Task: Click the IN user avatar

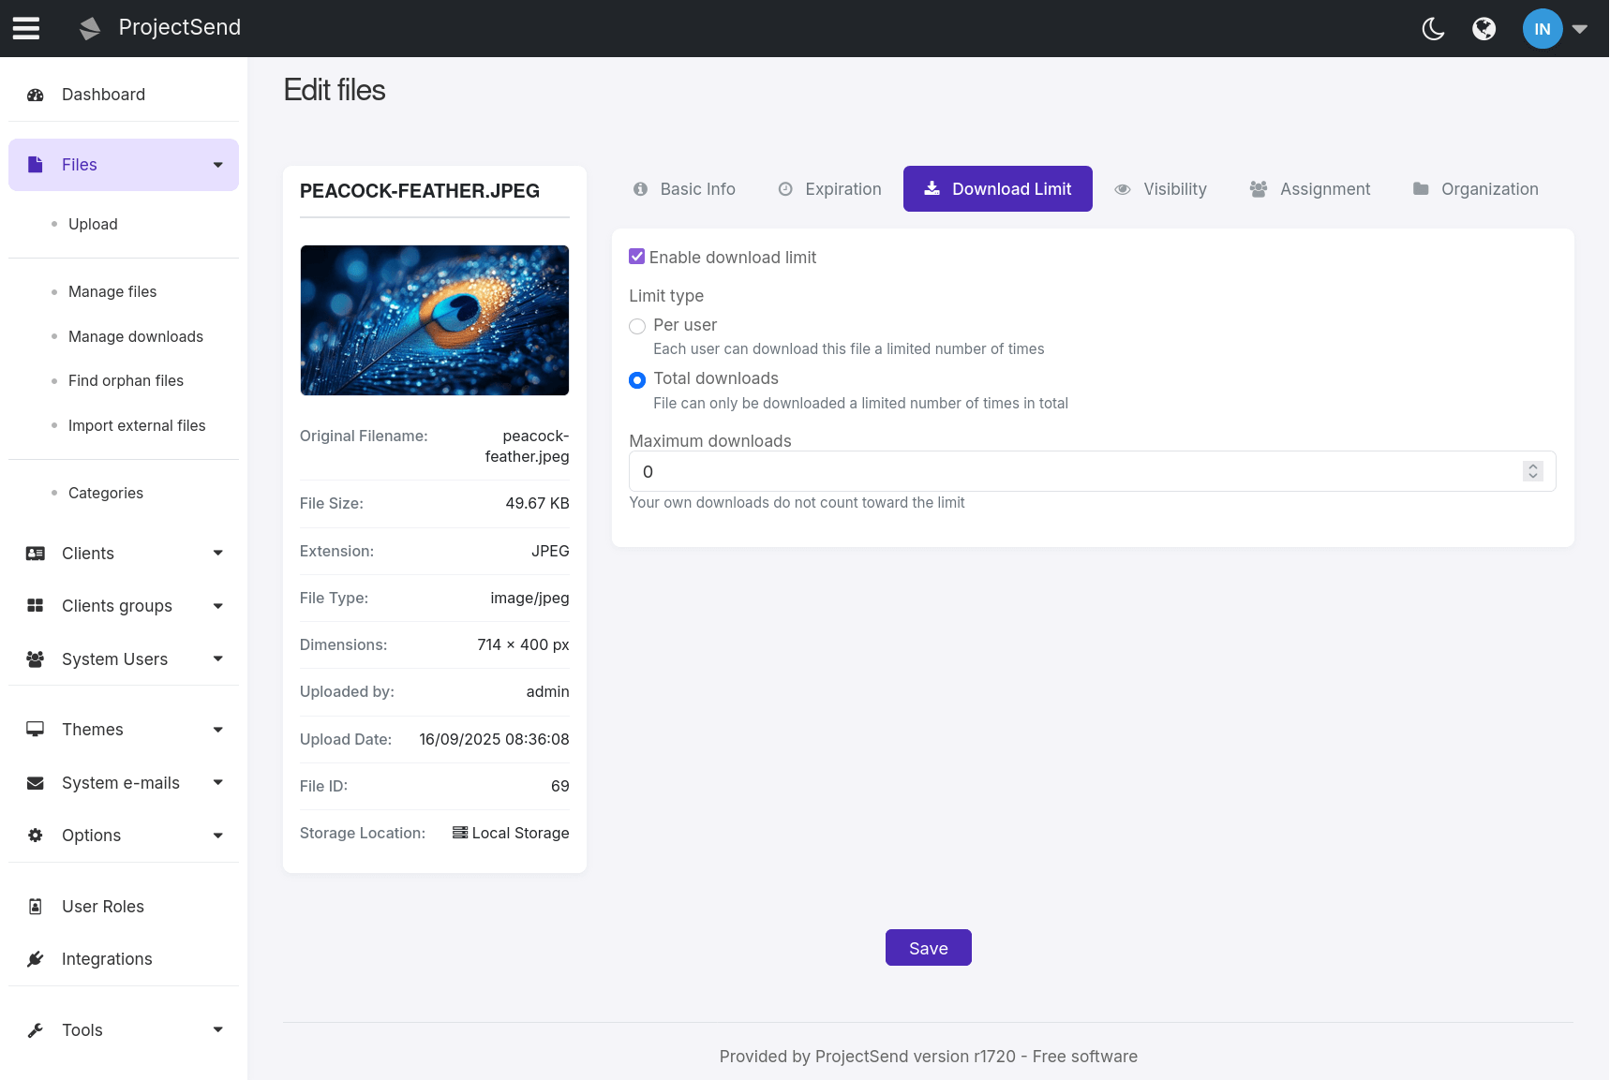Action: coord(1542,28)
